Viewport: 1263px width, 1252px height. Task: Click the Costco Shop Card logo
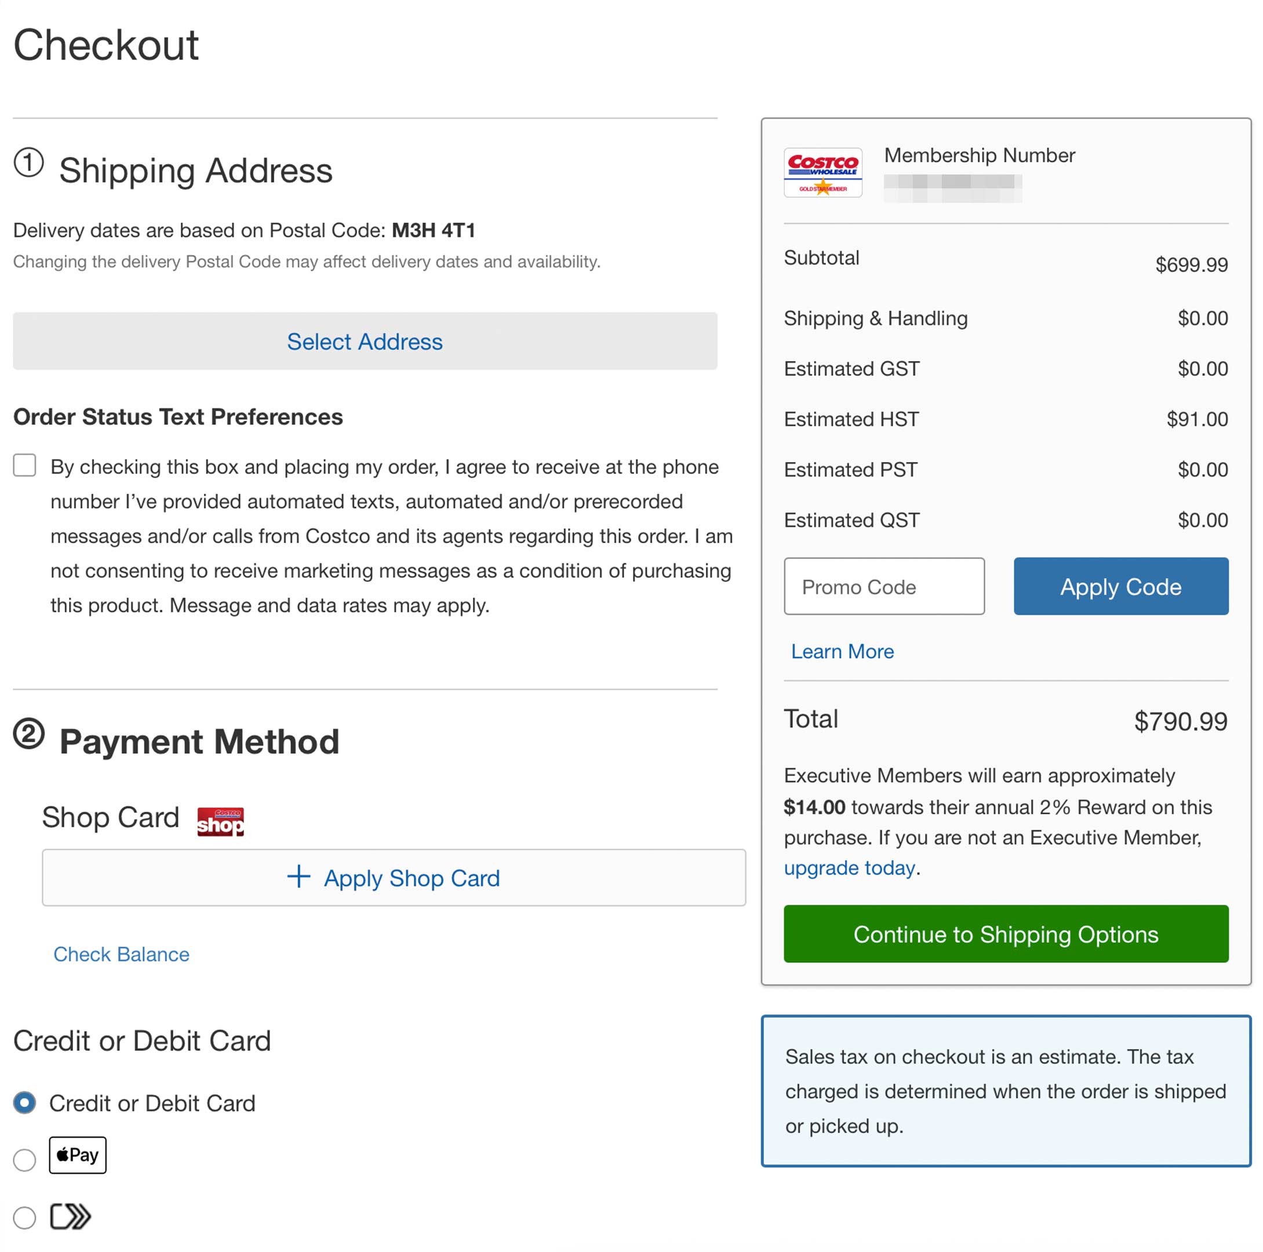(220, 821)
